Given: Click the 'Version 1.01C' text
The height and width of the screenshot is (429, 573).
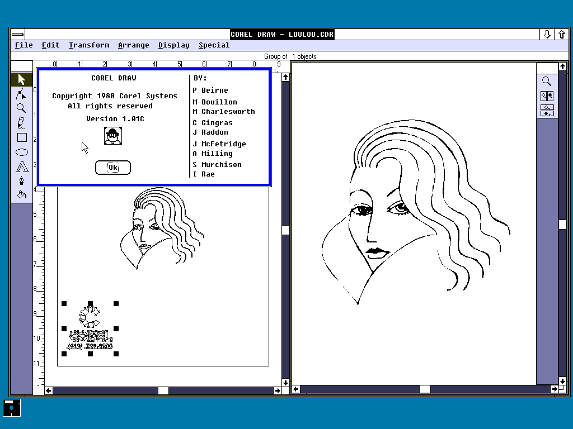Looking at the screenshot, I should pos(115,119).
